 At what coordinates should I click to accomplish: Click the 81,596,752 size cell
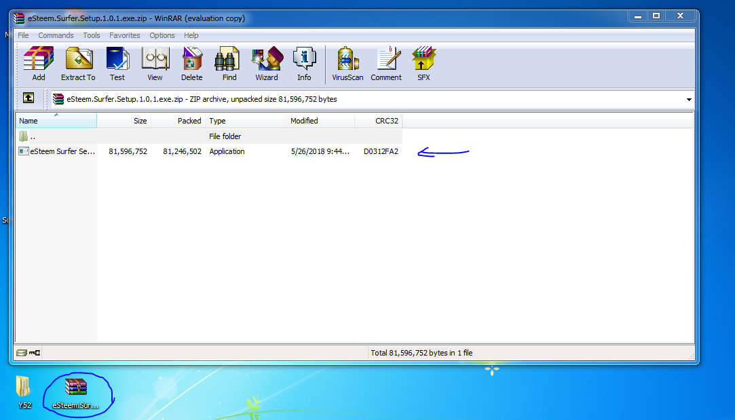(x=128, y=151)
